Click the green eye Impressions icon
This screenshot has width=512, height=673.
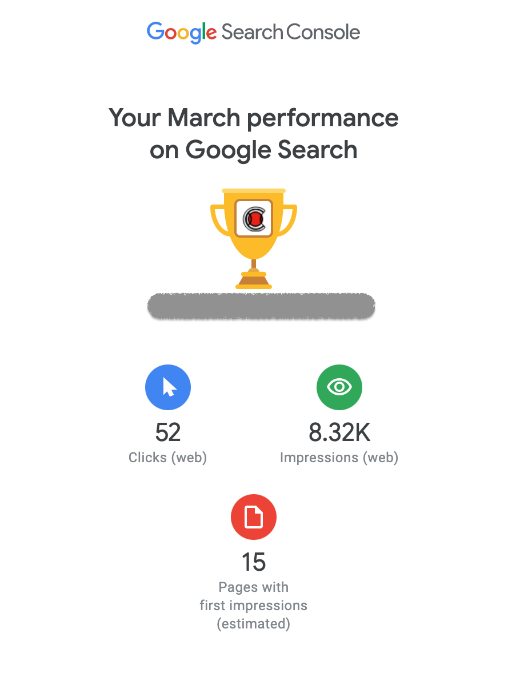339,387
